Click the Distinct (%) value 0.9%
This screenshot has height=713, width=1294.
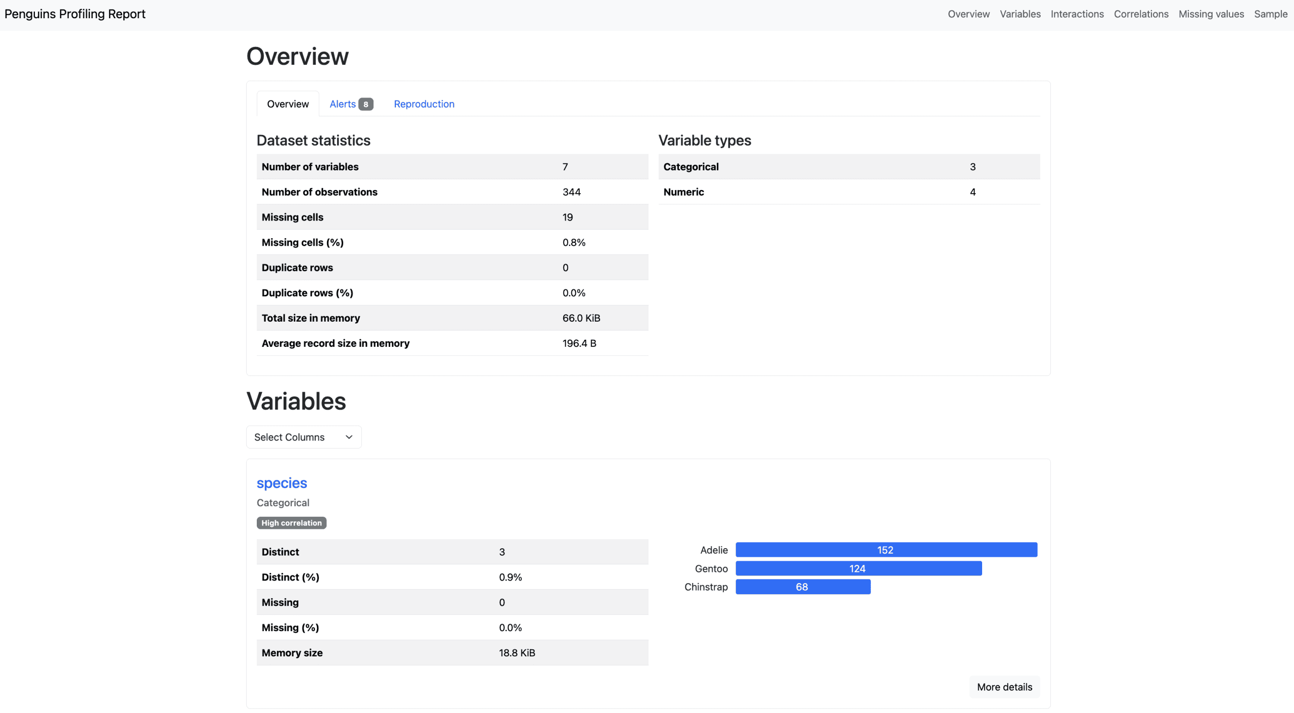[511, 577]
